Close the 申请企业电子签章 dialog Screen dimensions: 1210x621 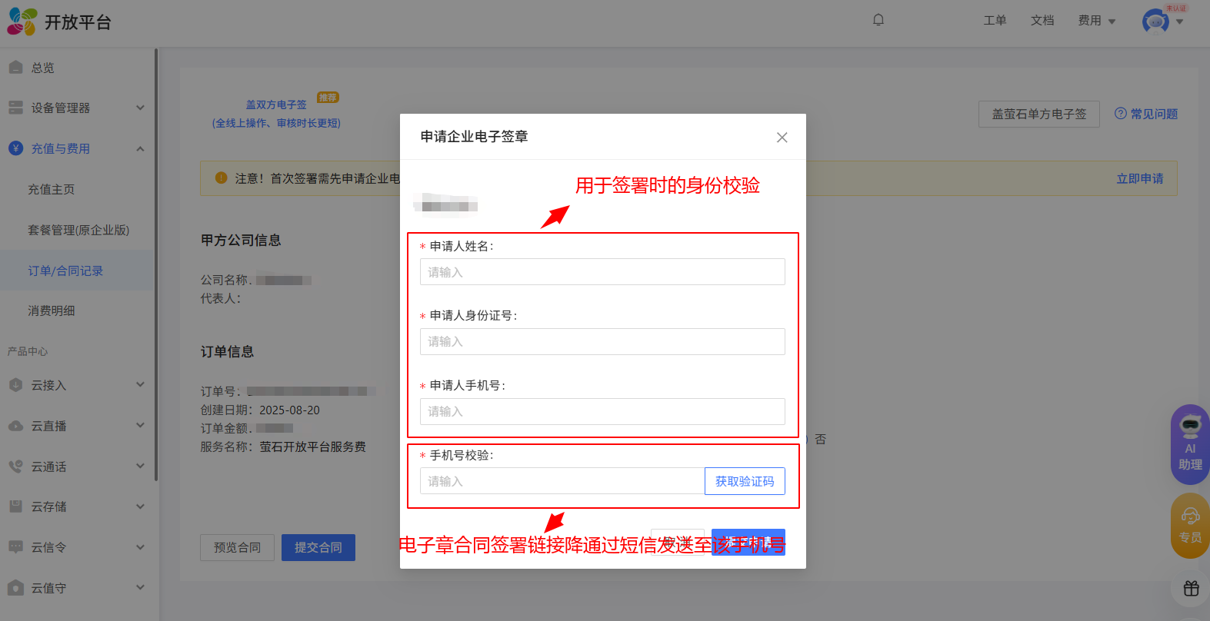(782, 138)
